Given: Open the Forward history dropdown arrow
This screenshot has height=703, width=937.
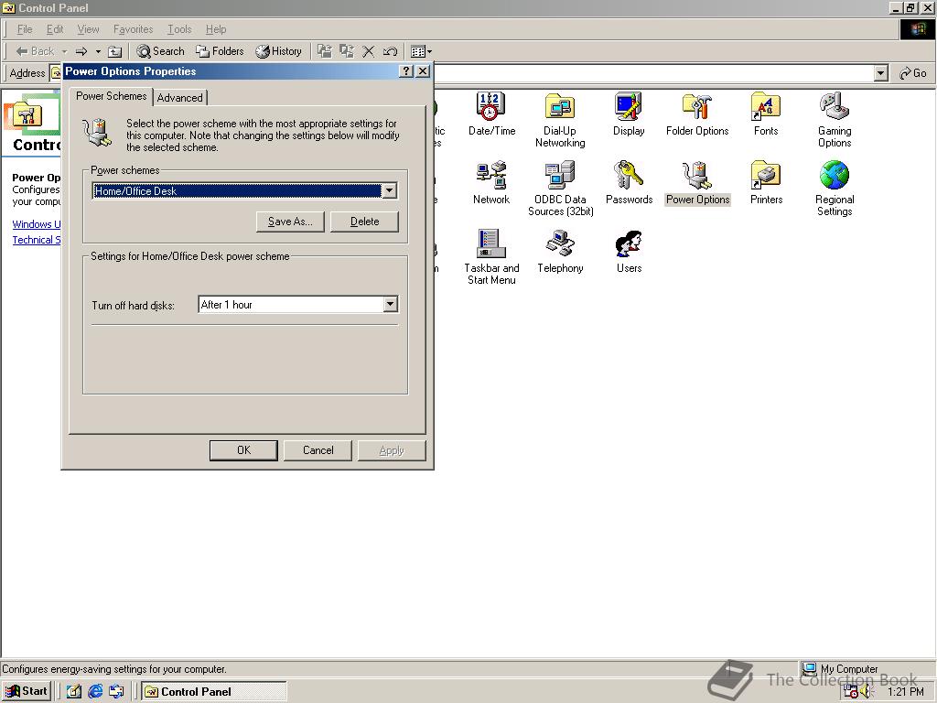Looking at the screenshot, I should [98, 51].
